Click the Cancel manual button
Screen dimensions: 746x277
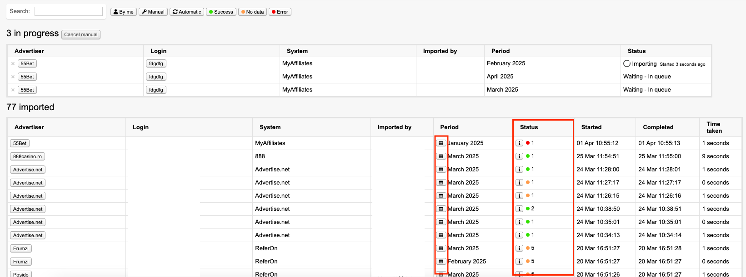(x=81, y=34)
